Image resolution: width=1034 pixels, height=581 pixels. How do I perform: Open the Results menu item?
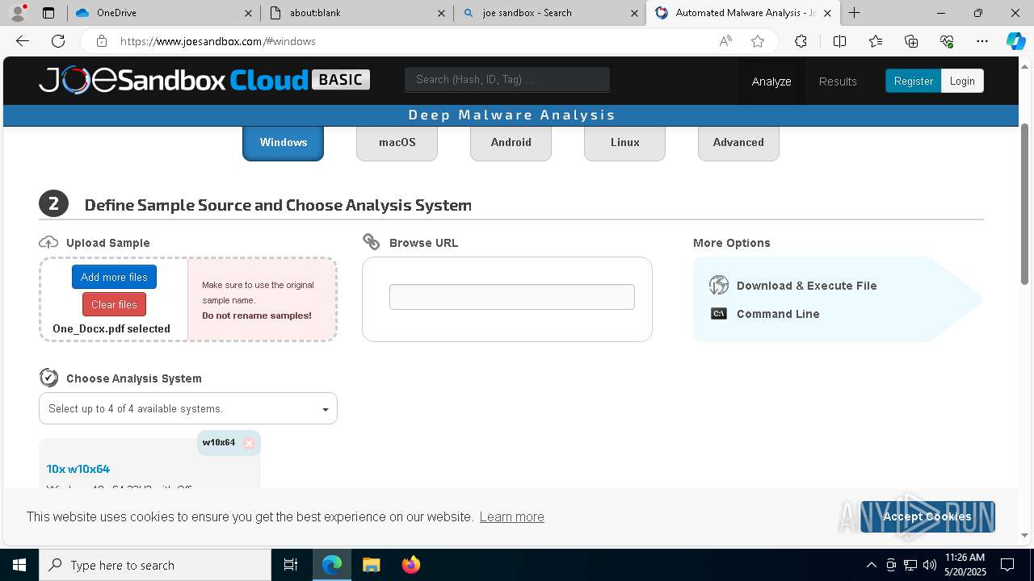(838, 81)
